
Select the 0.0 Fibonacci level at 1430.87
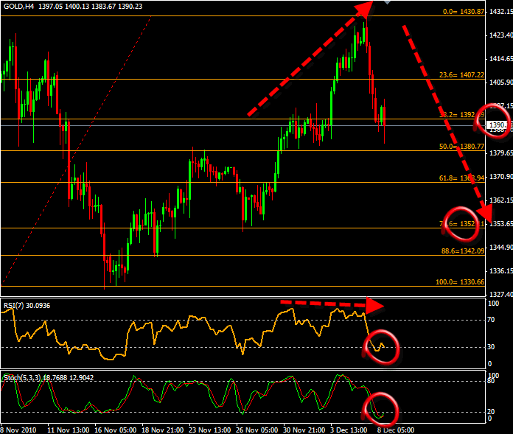[x=462, y=12]
